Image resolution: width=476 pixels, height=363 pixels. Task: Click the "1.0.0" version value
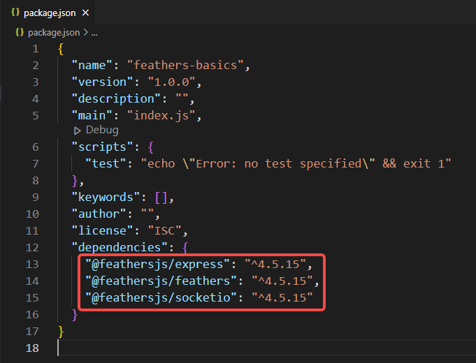click(172, 82)
